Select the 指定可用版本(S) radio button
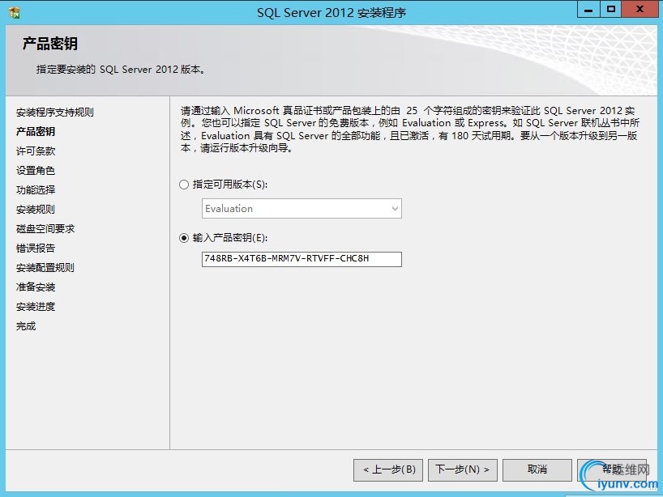Viewport: 663px width, 497px height. pos(184,185)
